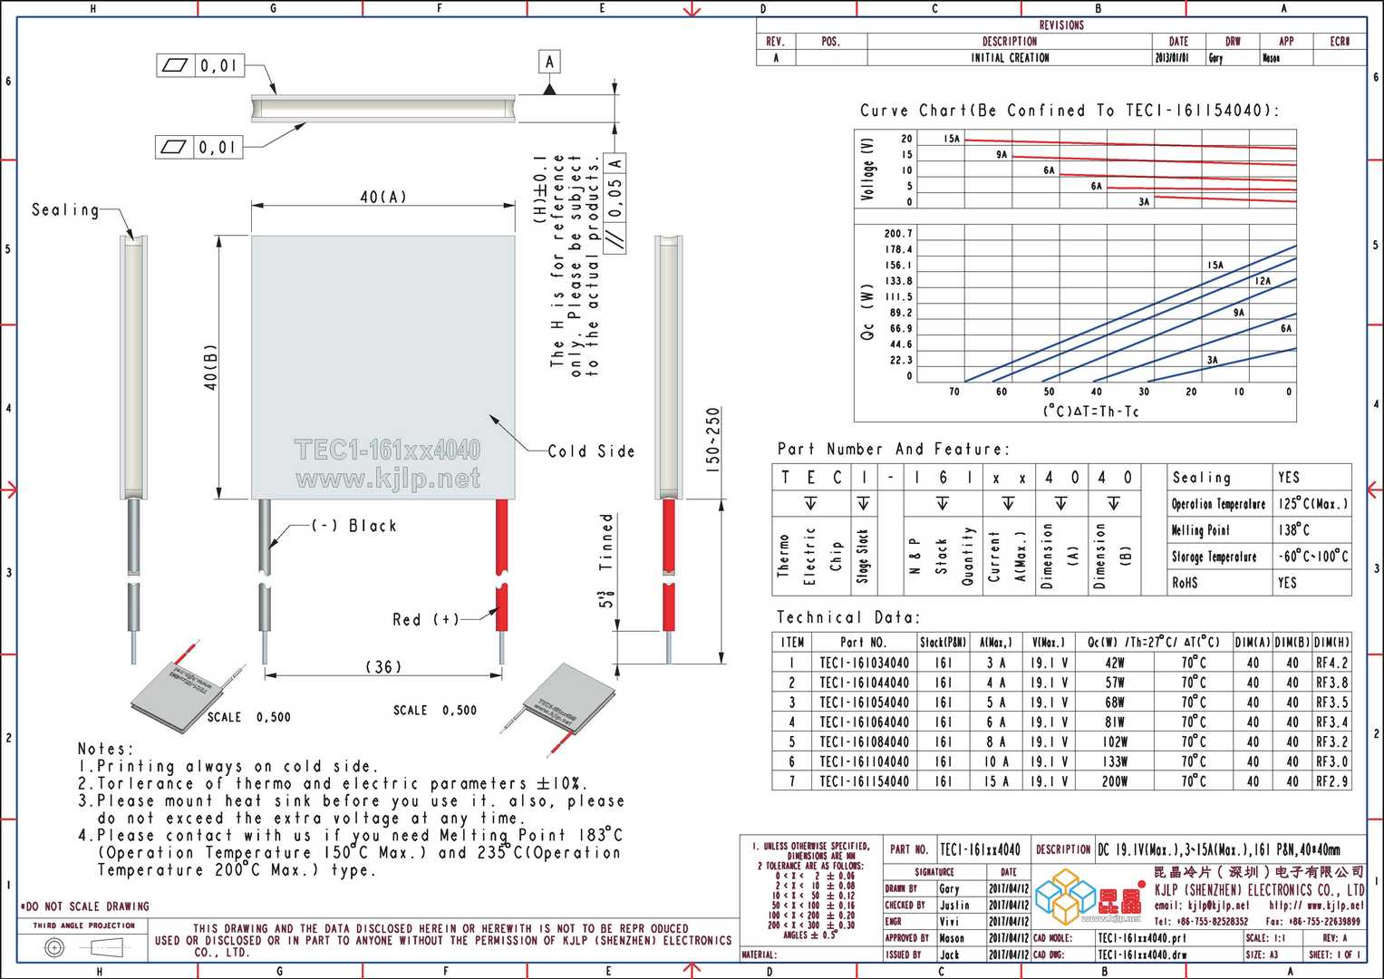Screen dimensions: 1384x979
Task: Click the '150~250' wire length dimension
Action: 712,440
